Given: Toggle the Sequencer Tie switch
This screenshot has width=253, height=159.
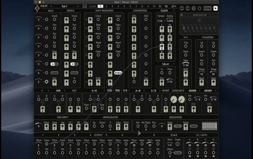Looking at the screenshot, I should 177,126.
